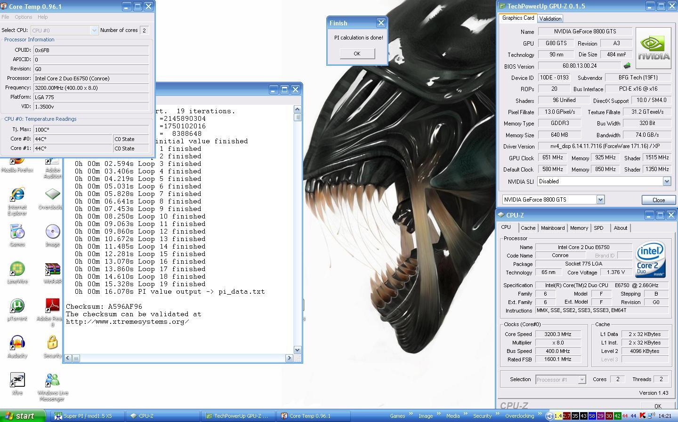This screenshot has height=422, width=678.
Task: Switch to the Memory tab in CPU-Z
Action: [x=579, y=228]
